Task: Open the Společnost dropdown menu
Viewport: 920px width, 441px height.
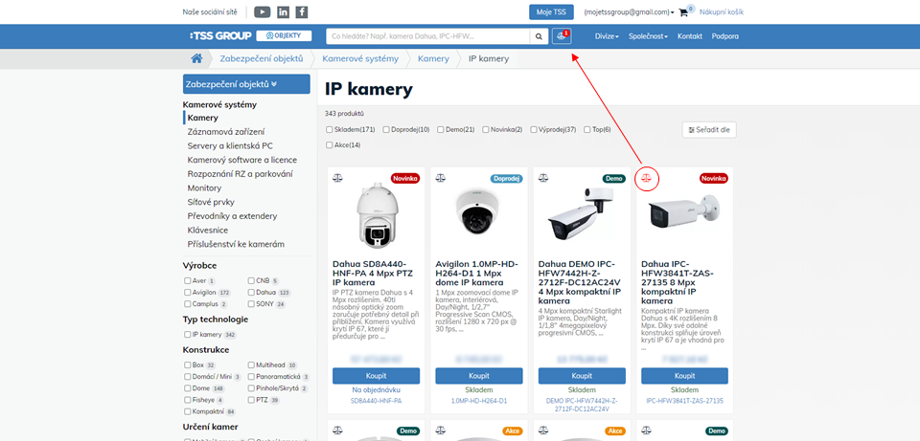Action: tap(649, 36)
